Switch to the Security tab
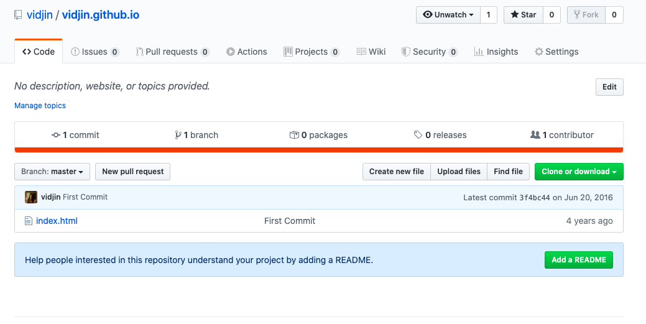646x324 pixels. pos(430,52)
